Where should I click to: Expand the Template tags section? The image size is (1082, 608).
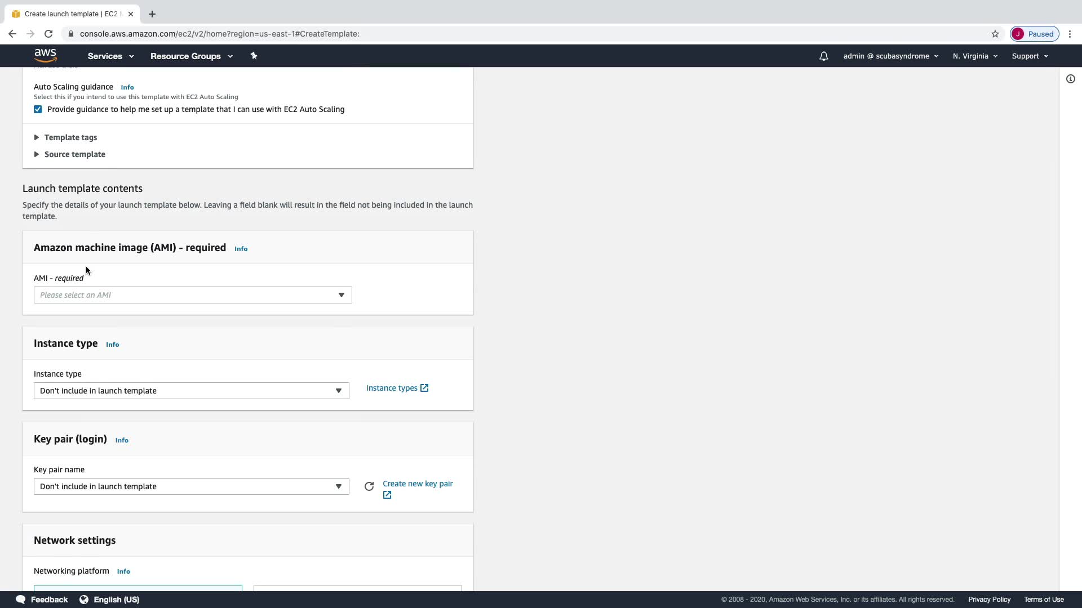pyautogui.click(x=70, y=137)
